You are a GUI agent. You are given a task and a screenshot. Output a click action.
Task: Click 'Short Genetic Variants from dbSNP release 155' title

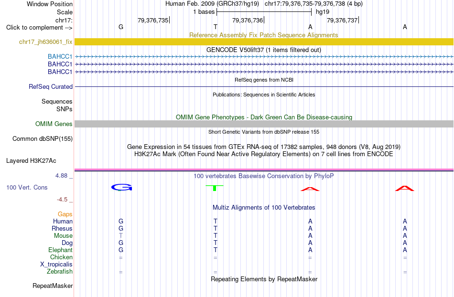coord(264,132)
